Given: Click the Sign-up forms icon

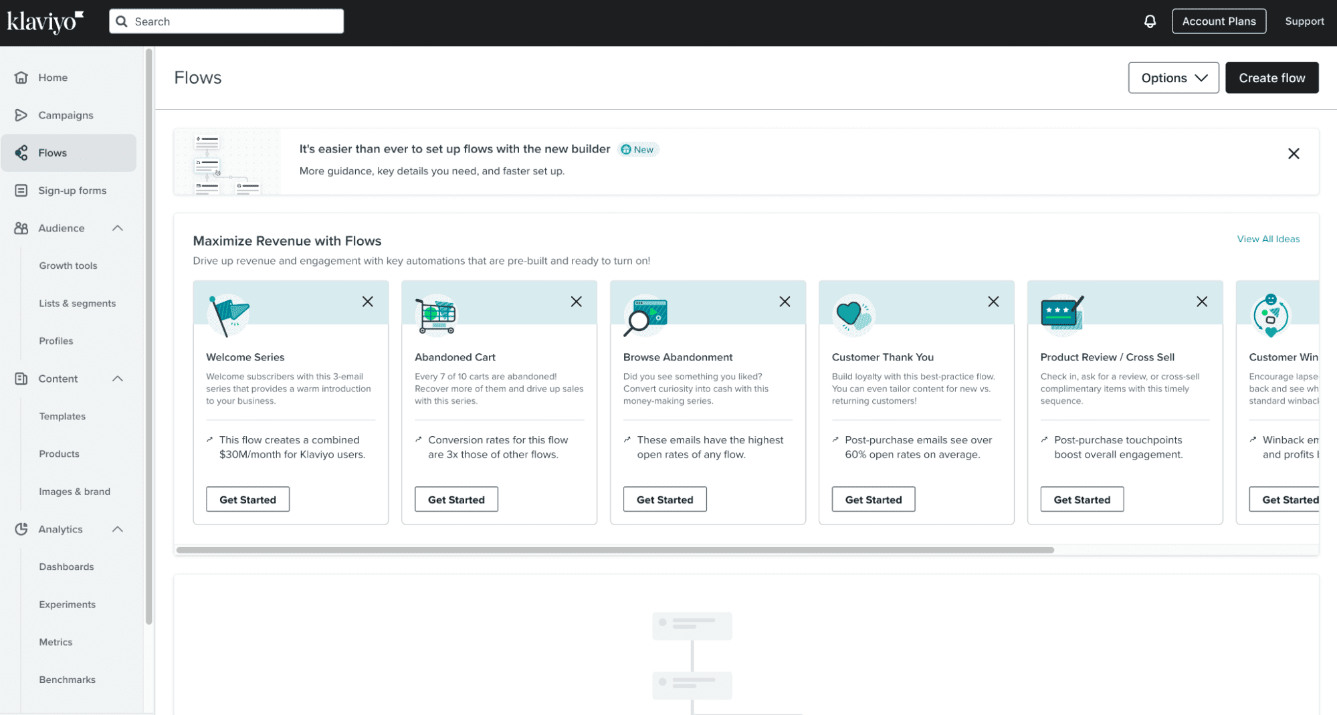Looking at the screenshot, I should (x=21, y=191).
